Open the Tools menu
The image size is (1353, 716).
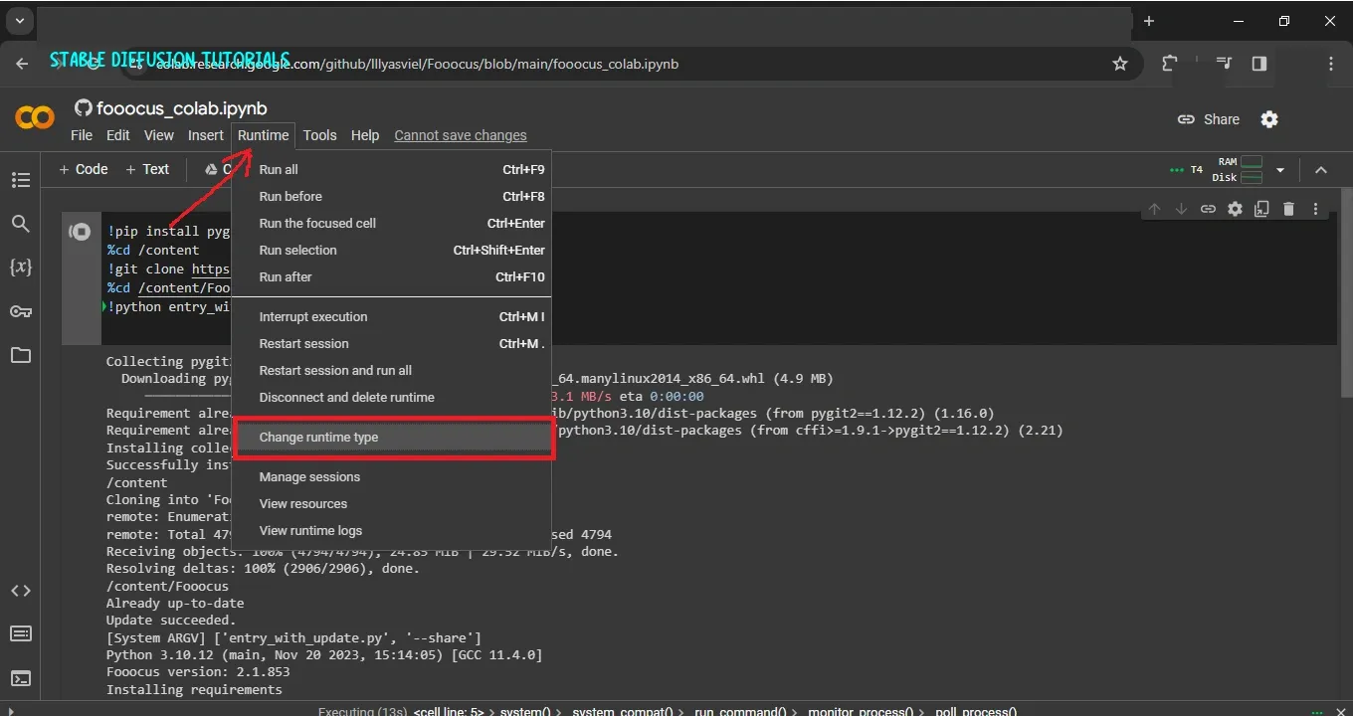(320, 135)
